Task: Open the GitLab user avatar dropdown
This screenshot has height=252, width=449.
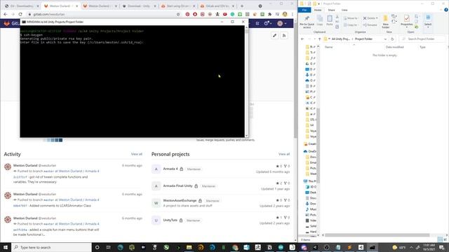Action: pyautogui.click(x=282, y=23)
